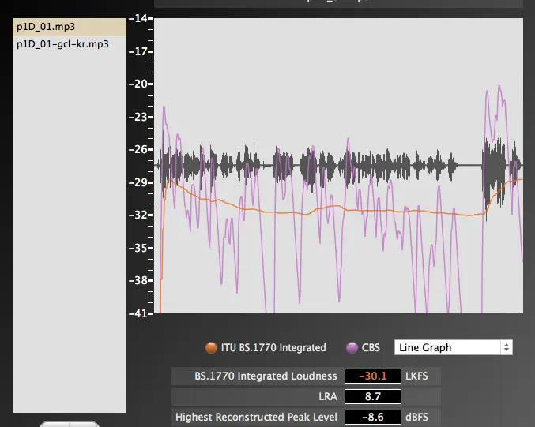This screenshot has height=427, width=535.
Task: Click the Highest Reconstructed Peak Level label
Action: (x=256, y=417)
